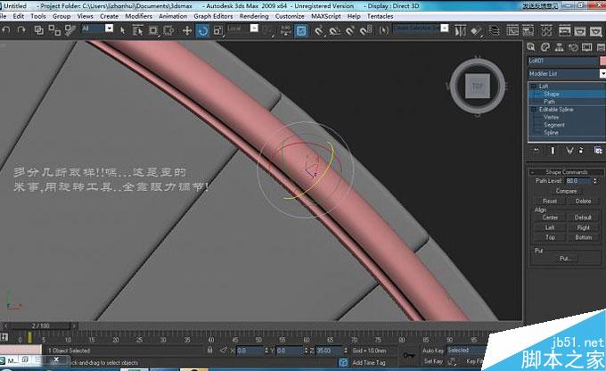This screenshot has height=371, width=606.
Task: Select the Path sub-object under Loft
Action: pyautogui.click(x=549, y=102)
